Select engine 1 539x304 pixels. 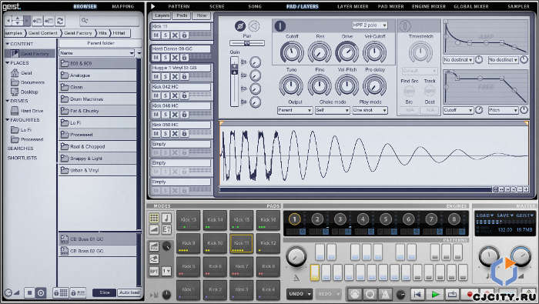pos(294,219)
